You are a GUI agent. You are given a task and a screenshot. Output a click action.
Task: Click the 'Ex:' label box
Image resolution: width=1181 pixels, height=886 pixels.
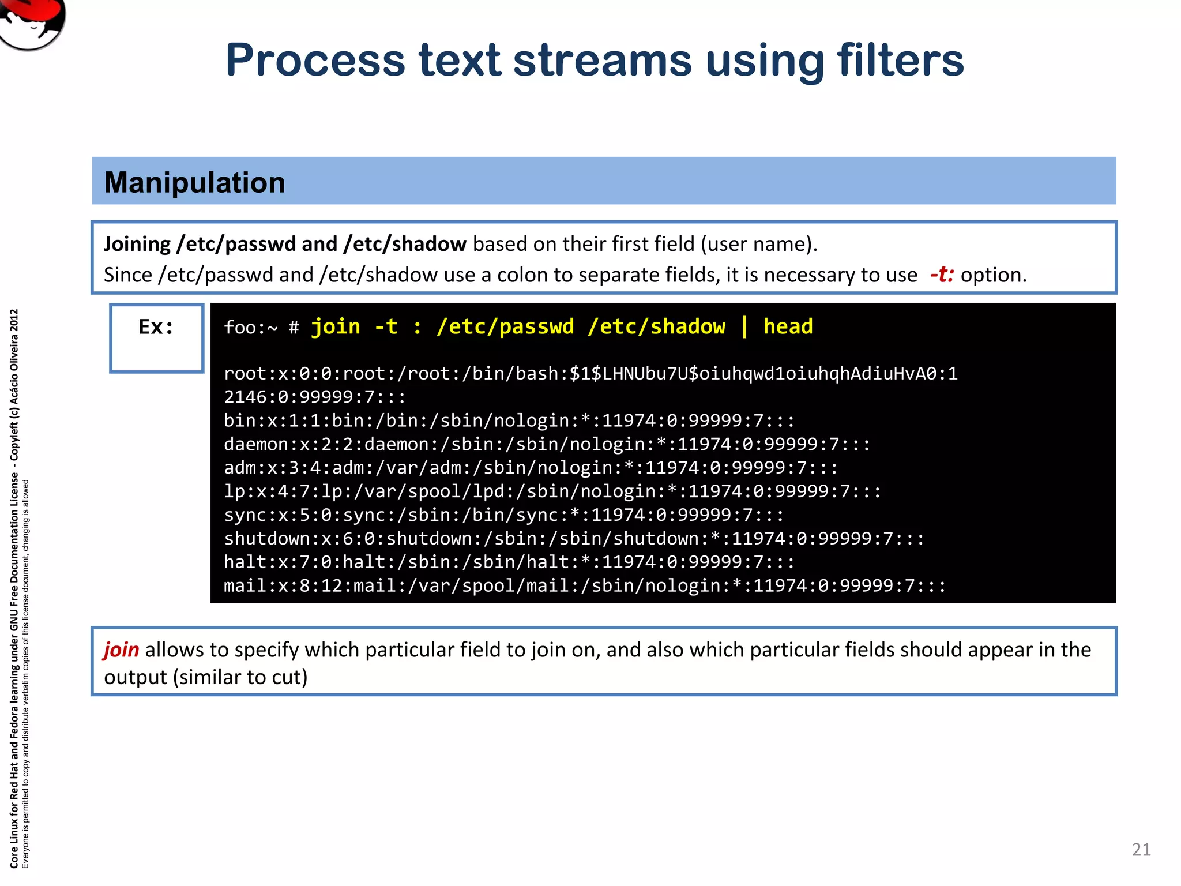click(157, 338)
